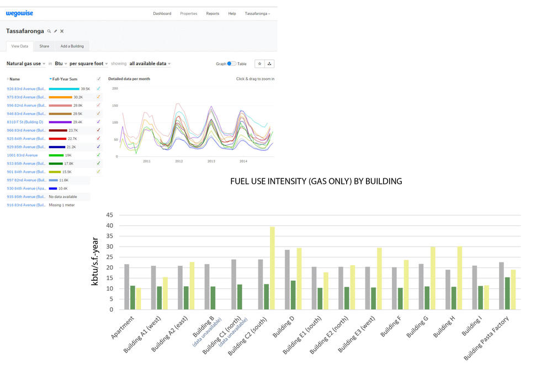Expand the per square foot dropdown

pyautogui.click(x=89, y=64)
